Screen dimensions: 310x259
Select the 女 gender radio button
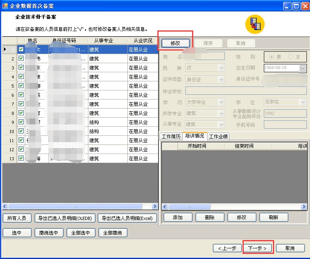[x=291, y=57]
